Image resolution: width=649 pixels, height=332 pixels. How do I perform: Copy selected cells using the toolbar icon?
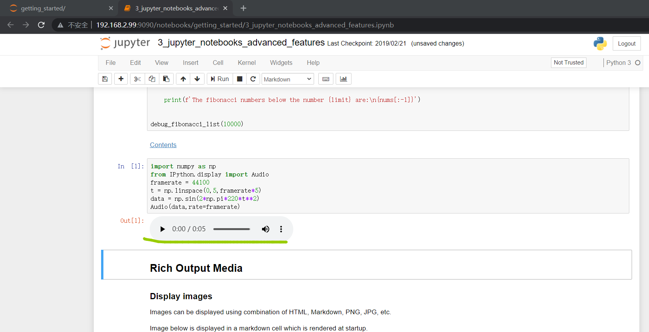coord(152,79)
